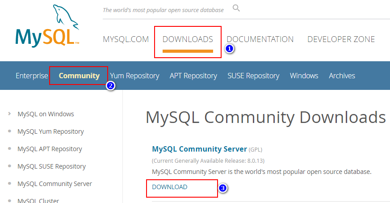This screenshot has width=390, height=203.
Task: Select Community in the blue bar
Action: [x=79, y=76]
